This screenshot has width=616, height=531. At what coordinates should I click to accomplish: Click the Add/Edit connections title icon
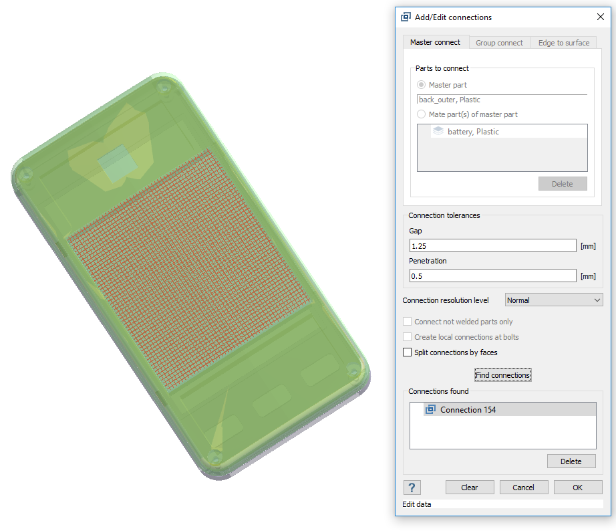(x=406, y=17)
